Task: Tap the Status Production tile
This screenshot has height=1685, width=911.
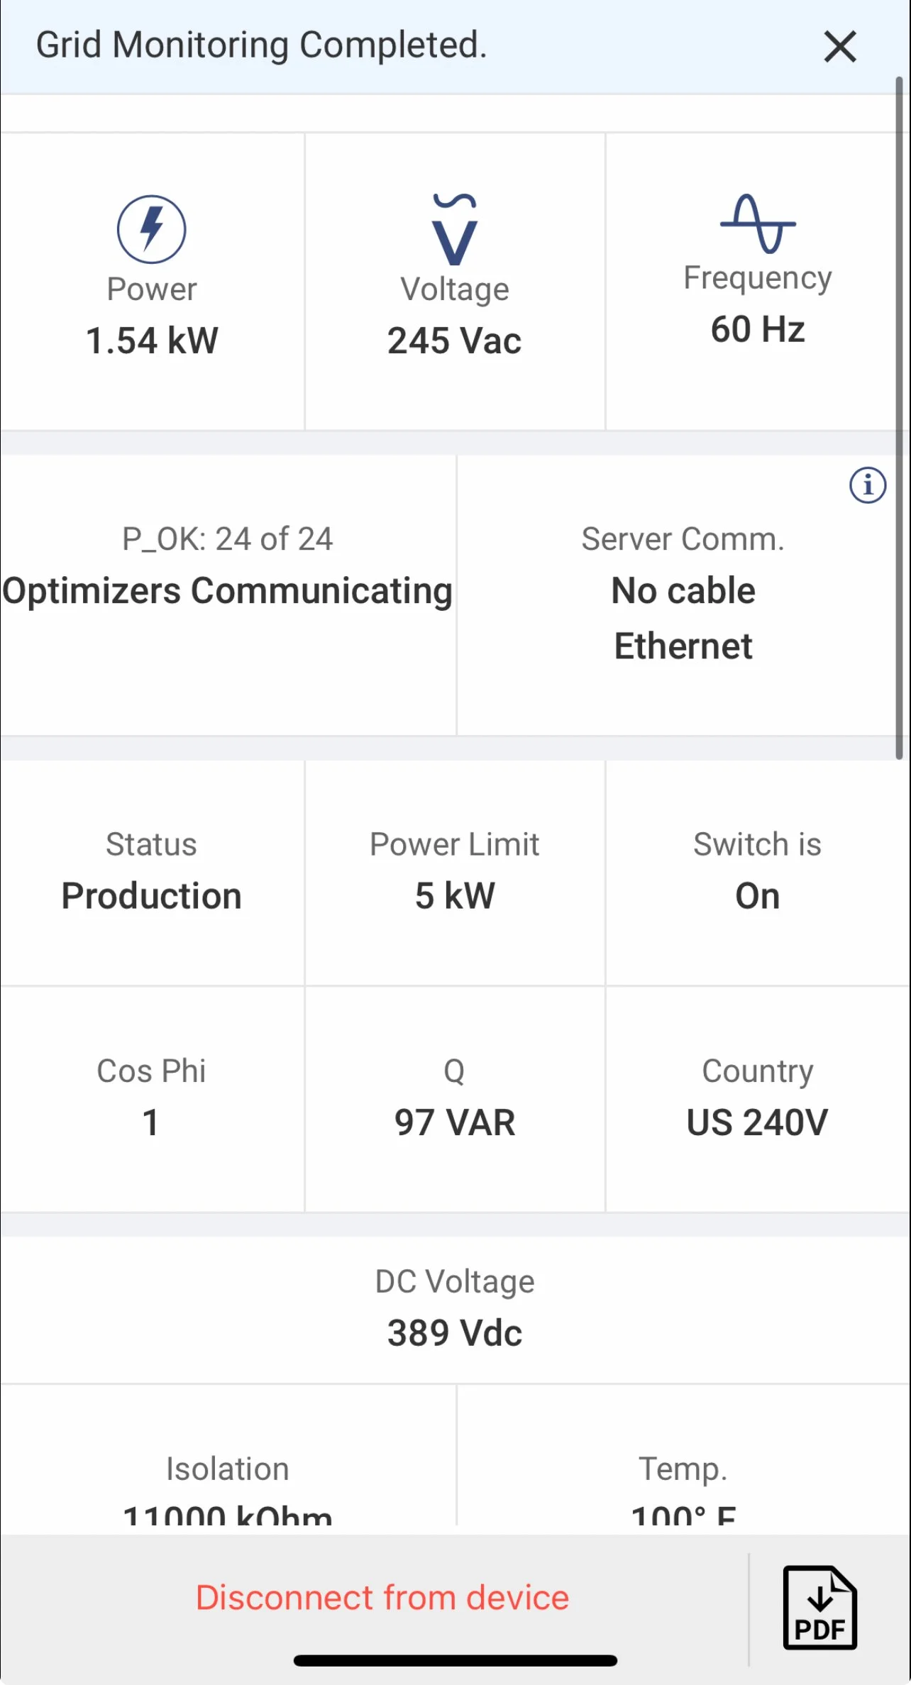Action: click(x=152, y=873)
